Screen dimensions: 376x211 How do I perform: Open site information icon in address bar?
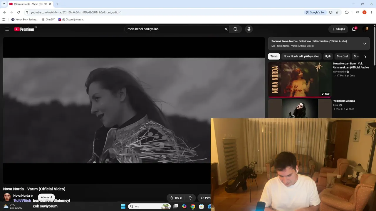point(27,12)
